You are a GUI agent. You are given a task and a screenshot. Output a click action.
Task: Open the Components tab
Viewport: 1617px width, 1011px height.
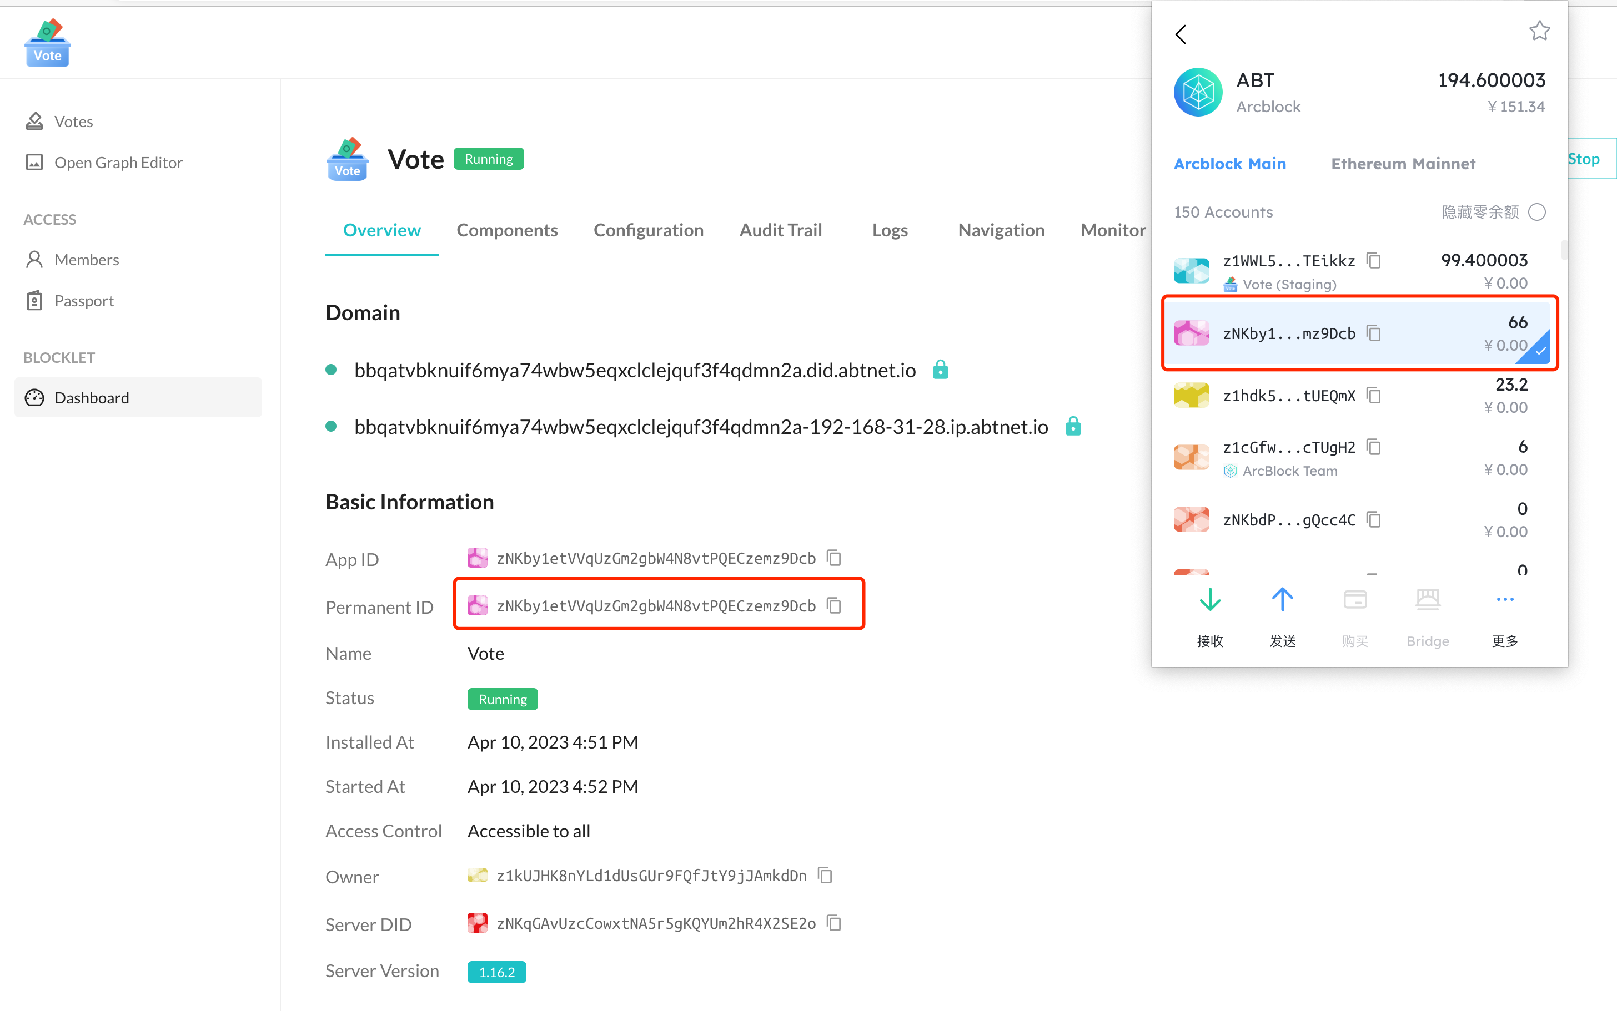(x=506, y=230)
